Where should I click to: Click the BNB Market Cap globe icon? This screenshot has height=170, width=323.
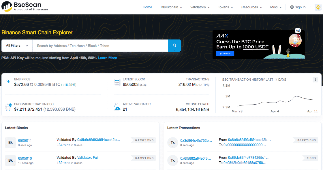[x=8, y=107]
